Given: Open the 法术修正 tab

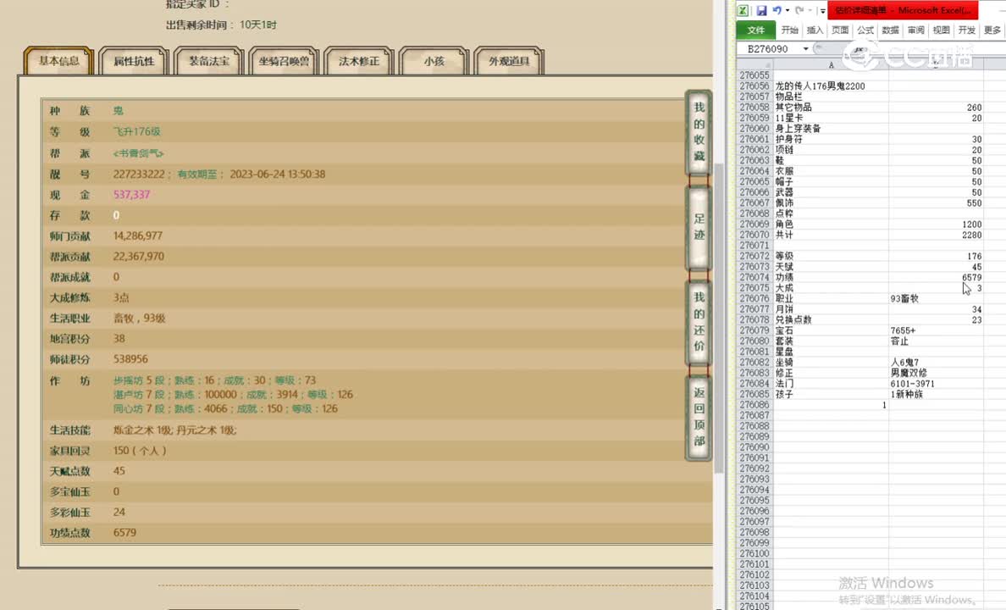Looking at the screenshot, I should coord(359,61).
